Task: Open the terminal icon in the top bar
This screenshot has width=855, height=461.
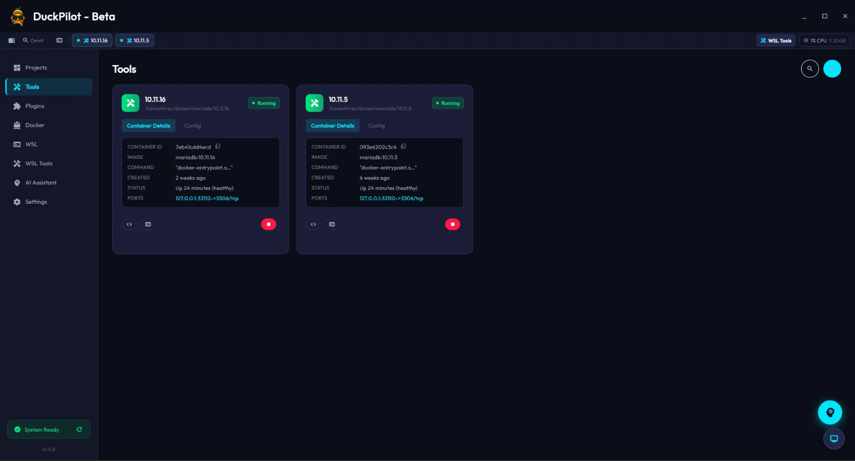Action: tap(59, 41)
